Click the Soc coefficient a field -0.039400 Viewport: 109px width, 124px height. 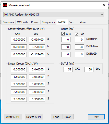(x=37, y=40)
